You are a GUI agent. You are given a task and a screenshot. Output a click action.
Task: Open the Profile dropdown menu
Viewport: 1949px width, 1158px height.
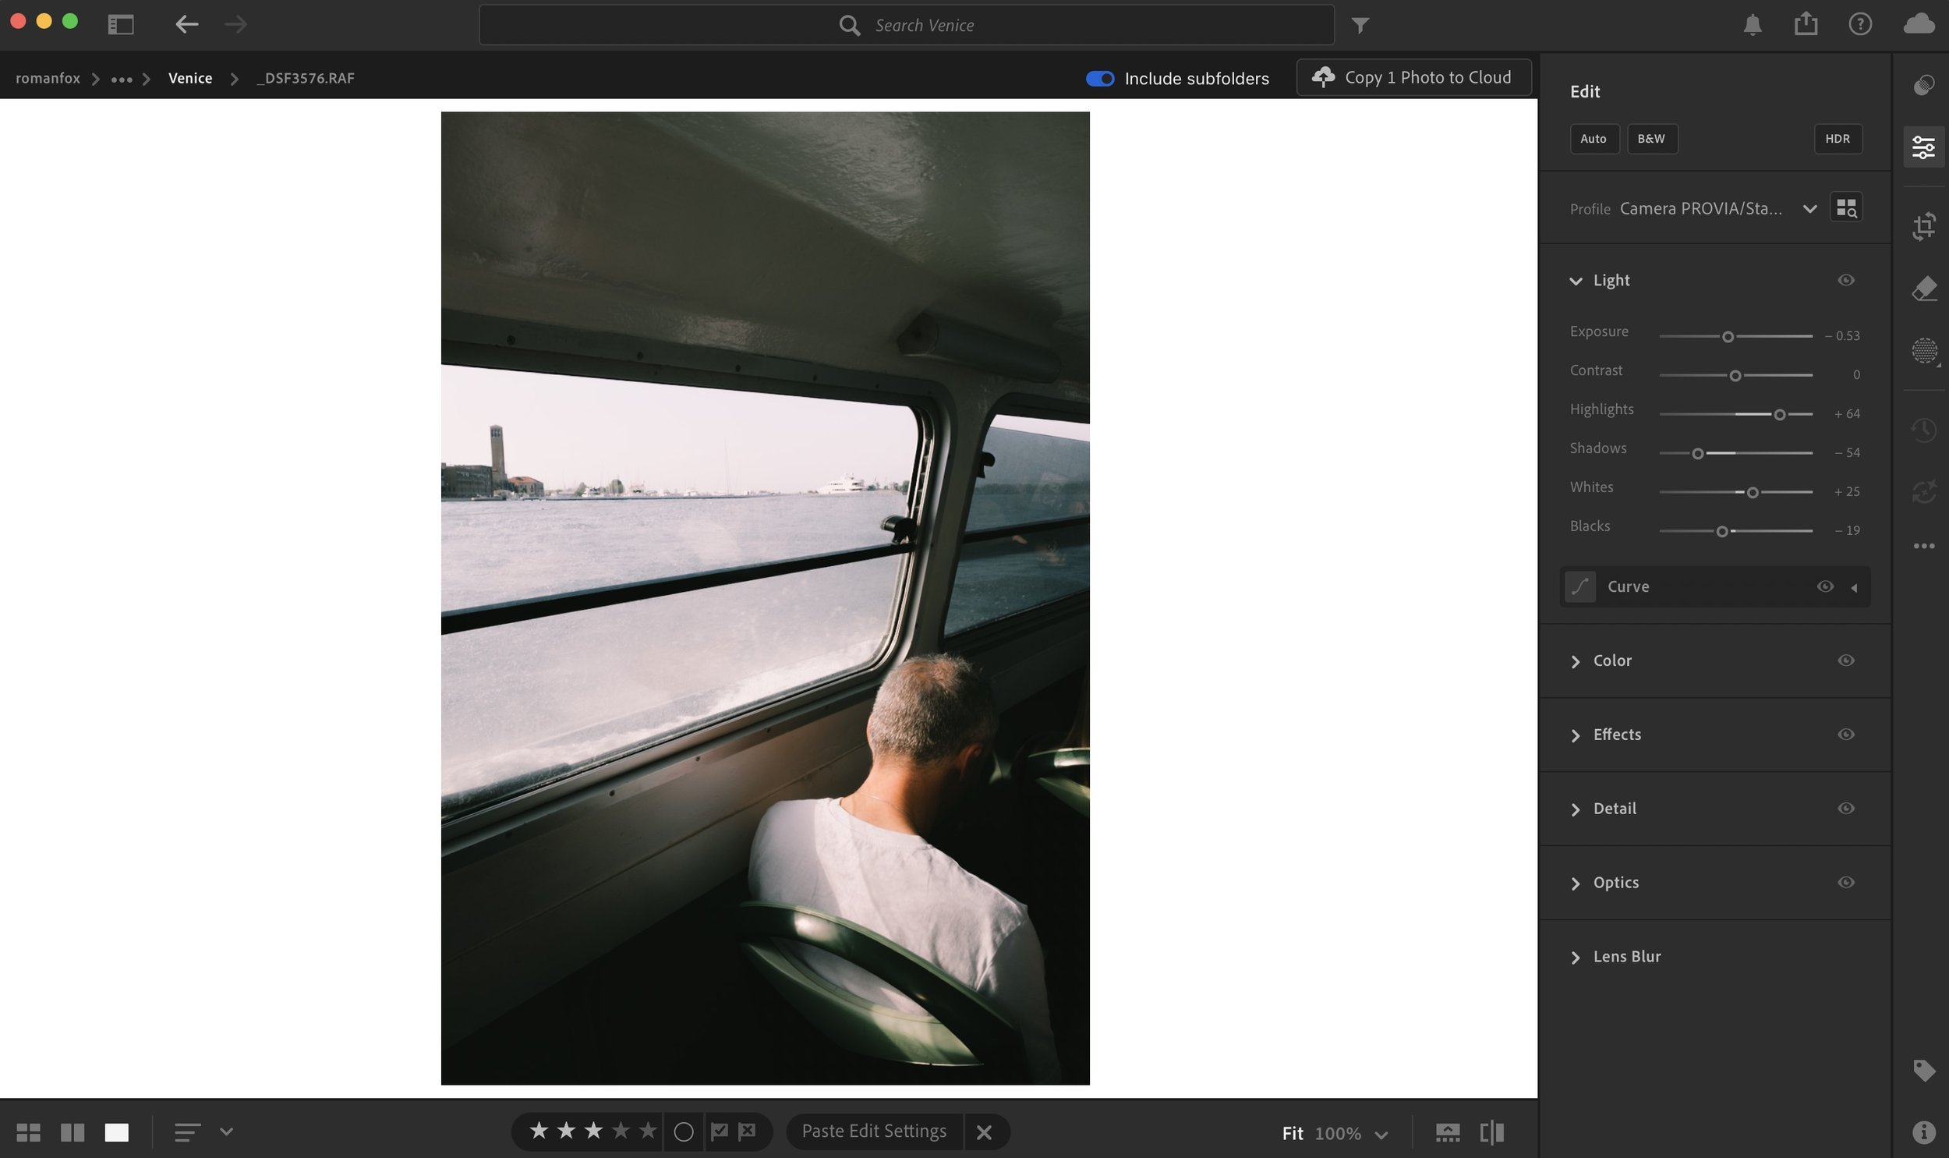pos(1809,208)
